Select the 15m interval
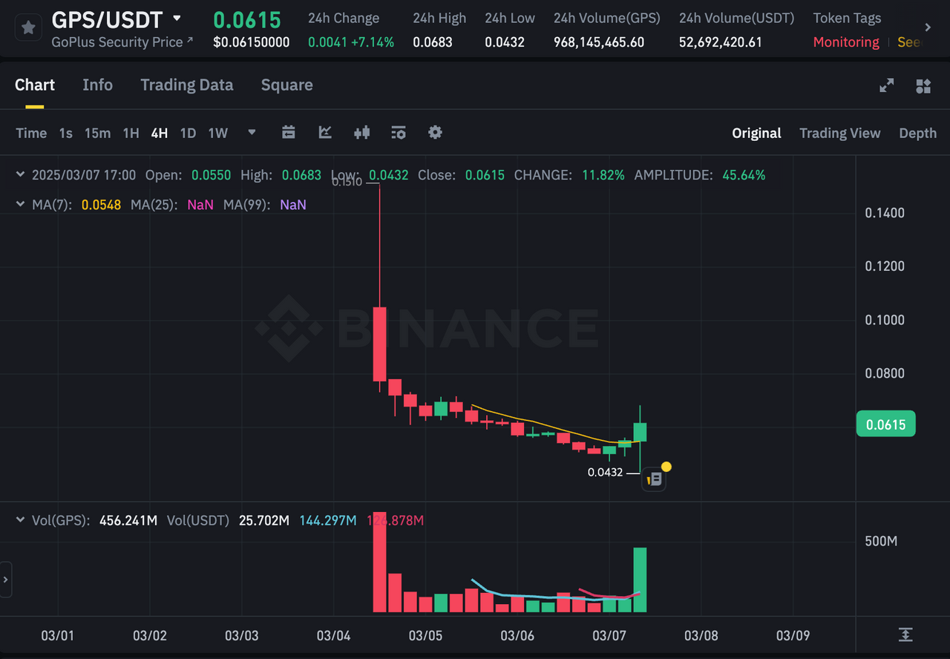The image size is (950, 659). pos(97,133)
